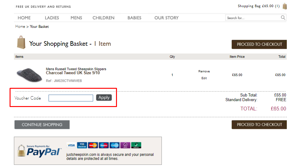293x167 pixels.
Task: Open the shopping bag icon at top right
Action: [285, 6]
